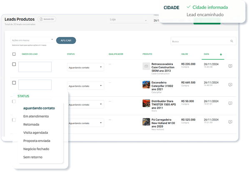Image resolution: width=249 pixels, height=172 pixels.
Task: Toggle the select-all leads checkbox
Action: coord(14,54)
